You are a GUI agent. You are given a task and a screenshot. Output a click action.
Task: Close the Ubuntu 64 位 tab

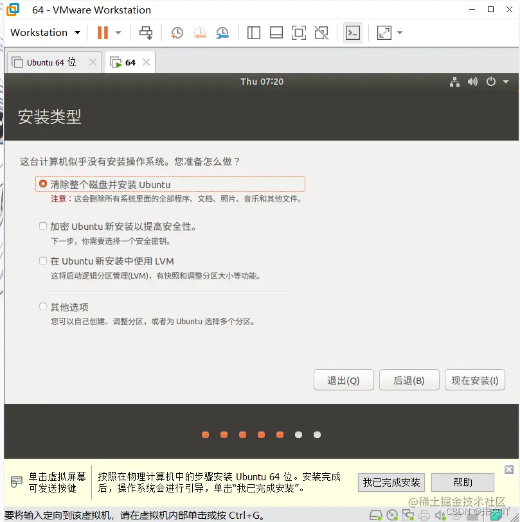click(x=93, y=62)
